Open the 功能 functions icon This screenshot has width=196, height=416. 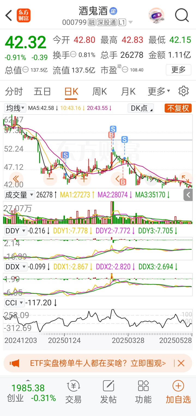tap(143, 392)
